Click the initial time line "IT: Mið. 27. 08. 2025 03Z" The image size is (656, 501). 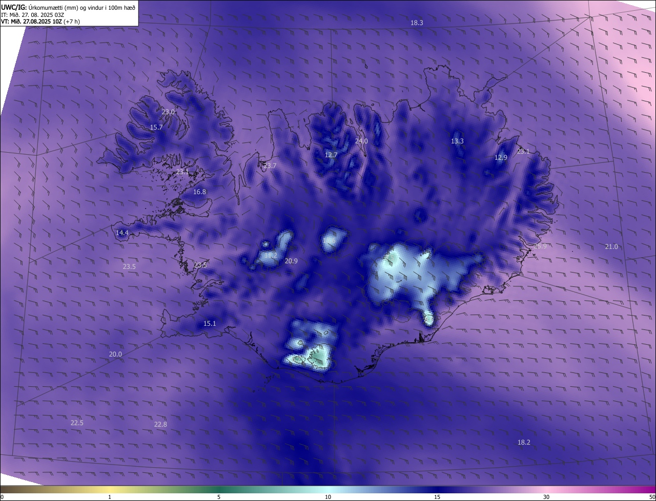[x=32, y=15]
